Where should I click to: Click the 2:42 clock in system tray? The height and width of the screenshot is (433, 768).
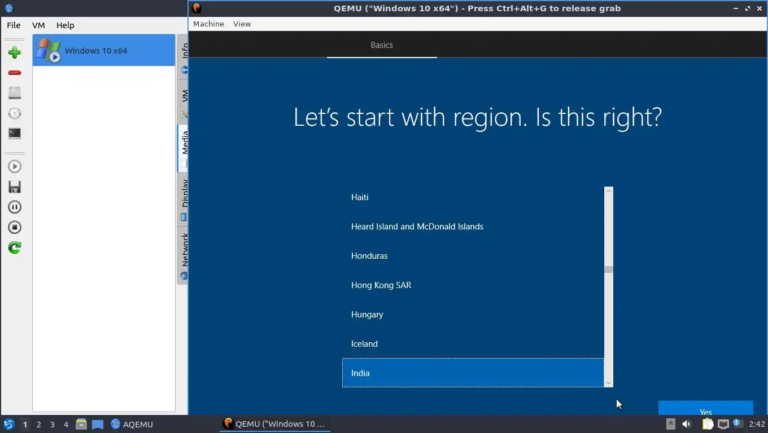(x=757, y=424)
